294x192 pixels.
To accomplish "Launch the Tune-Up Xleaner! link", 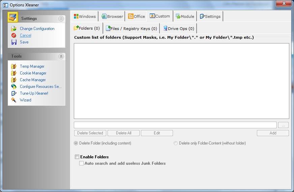I will (34, 93).
